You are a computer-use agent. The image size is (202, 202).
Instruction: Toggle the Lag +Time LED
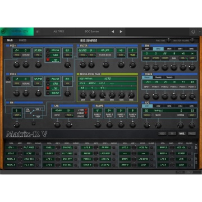[86, 110]
